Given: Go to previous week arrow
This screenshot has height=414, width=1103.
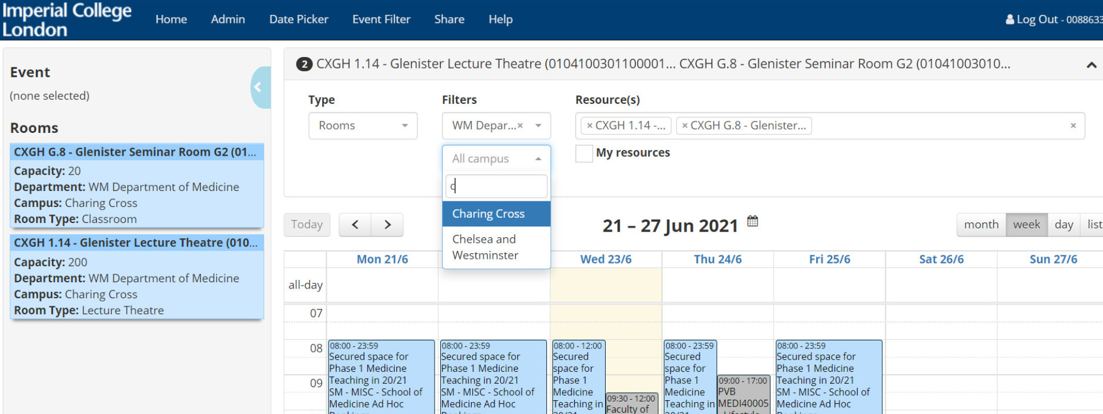Looking at the screenshot, I should coord(355,225).
